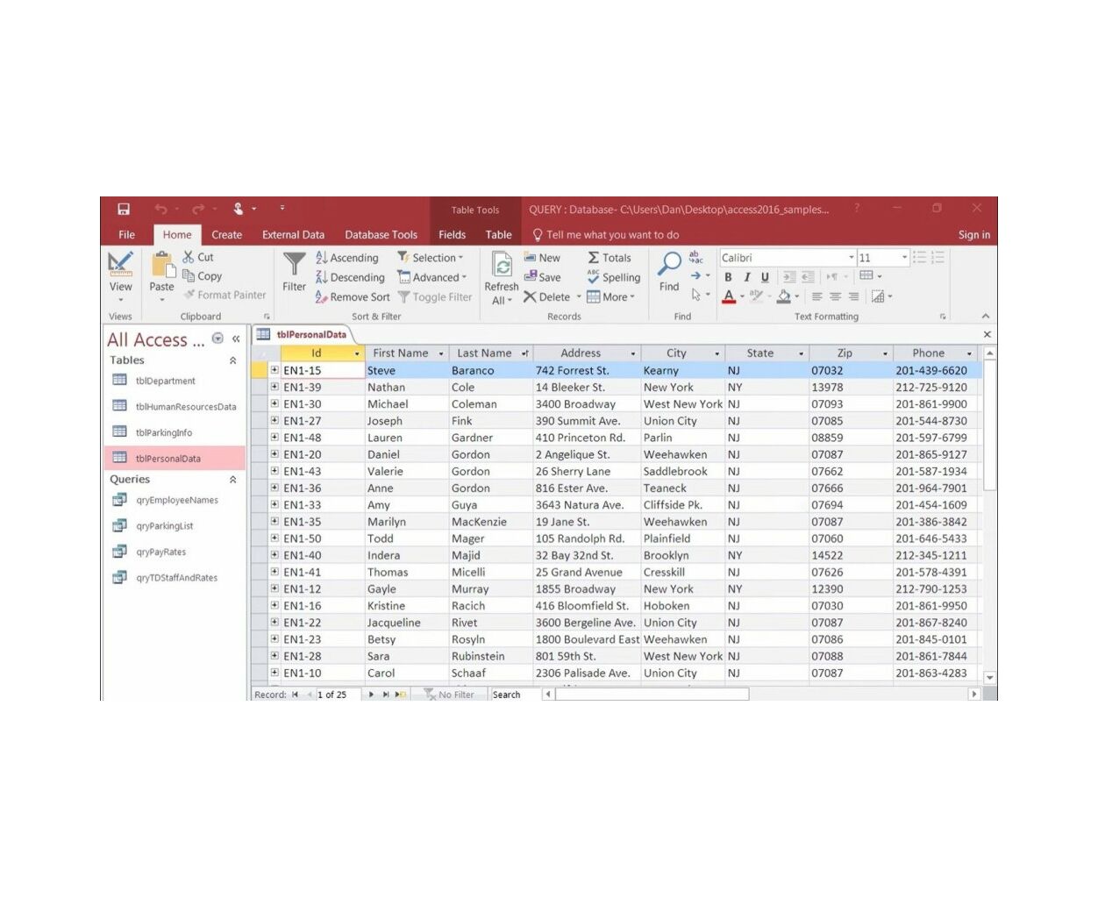
Task: Open qryTDStaffAndRates query
Action: click(x=176, y=578)
